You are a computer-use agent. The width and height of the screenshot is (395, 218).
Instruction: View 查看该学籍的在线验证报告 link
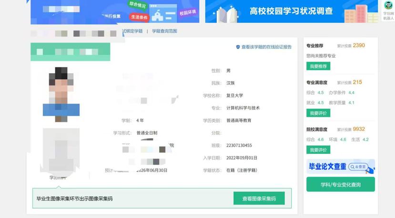pos(266,47)
